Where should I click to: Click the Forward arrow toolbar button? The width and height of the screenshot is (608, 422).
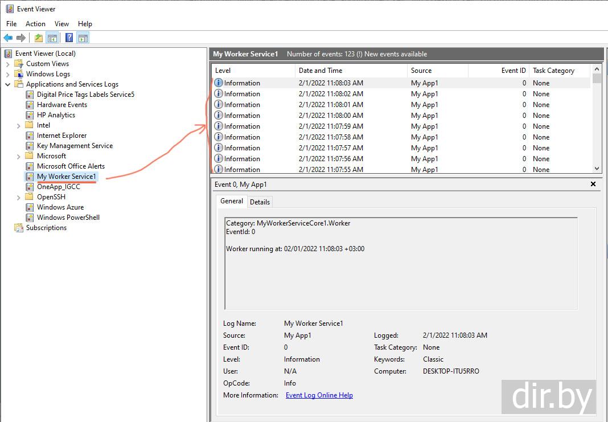point(21,38)
